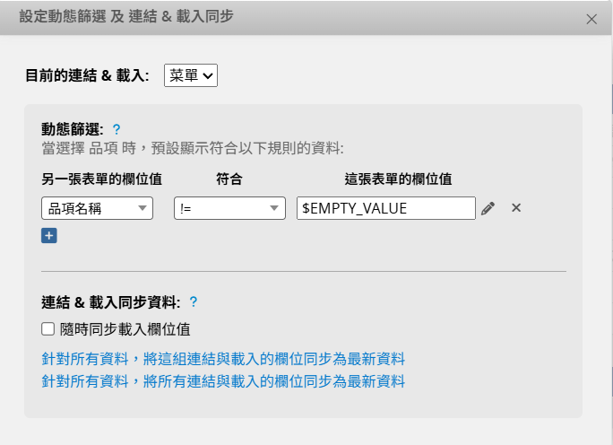
Task: Add a new filter rule with the plus icon
Action: tap(48, 236)
